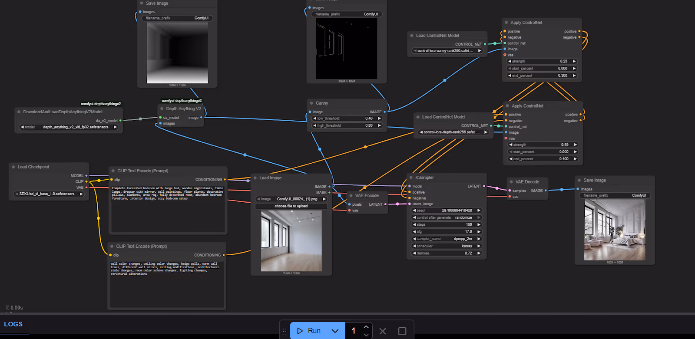Click the title dot of the depth Load ControlNet Model node

point(418,117)
